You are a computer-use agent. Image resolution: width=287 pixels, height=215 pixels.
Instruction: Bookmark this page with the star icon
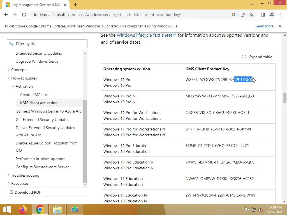click(x=252, y=15)
